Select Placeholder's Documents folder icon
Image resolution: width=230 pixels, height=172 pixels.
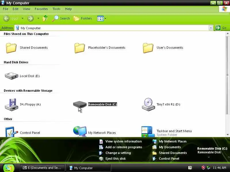pos(80,48)
